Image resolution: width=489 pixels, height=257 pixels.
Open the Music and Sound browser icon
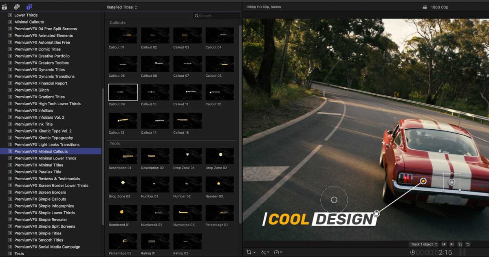point(16,7)
